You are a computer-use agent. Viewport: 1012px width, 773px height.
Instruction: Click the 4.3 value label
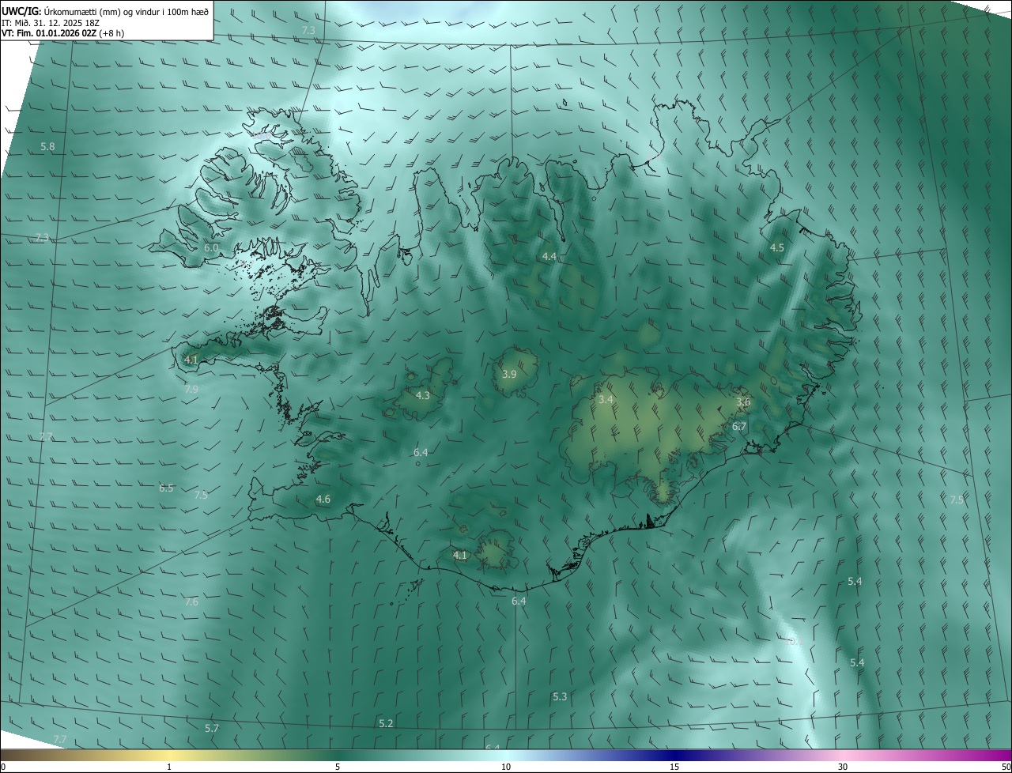[x=423, y=396]
